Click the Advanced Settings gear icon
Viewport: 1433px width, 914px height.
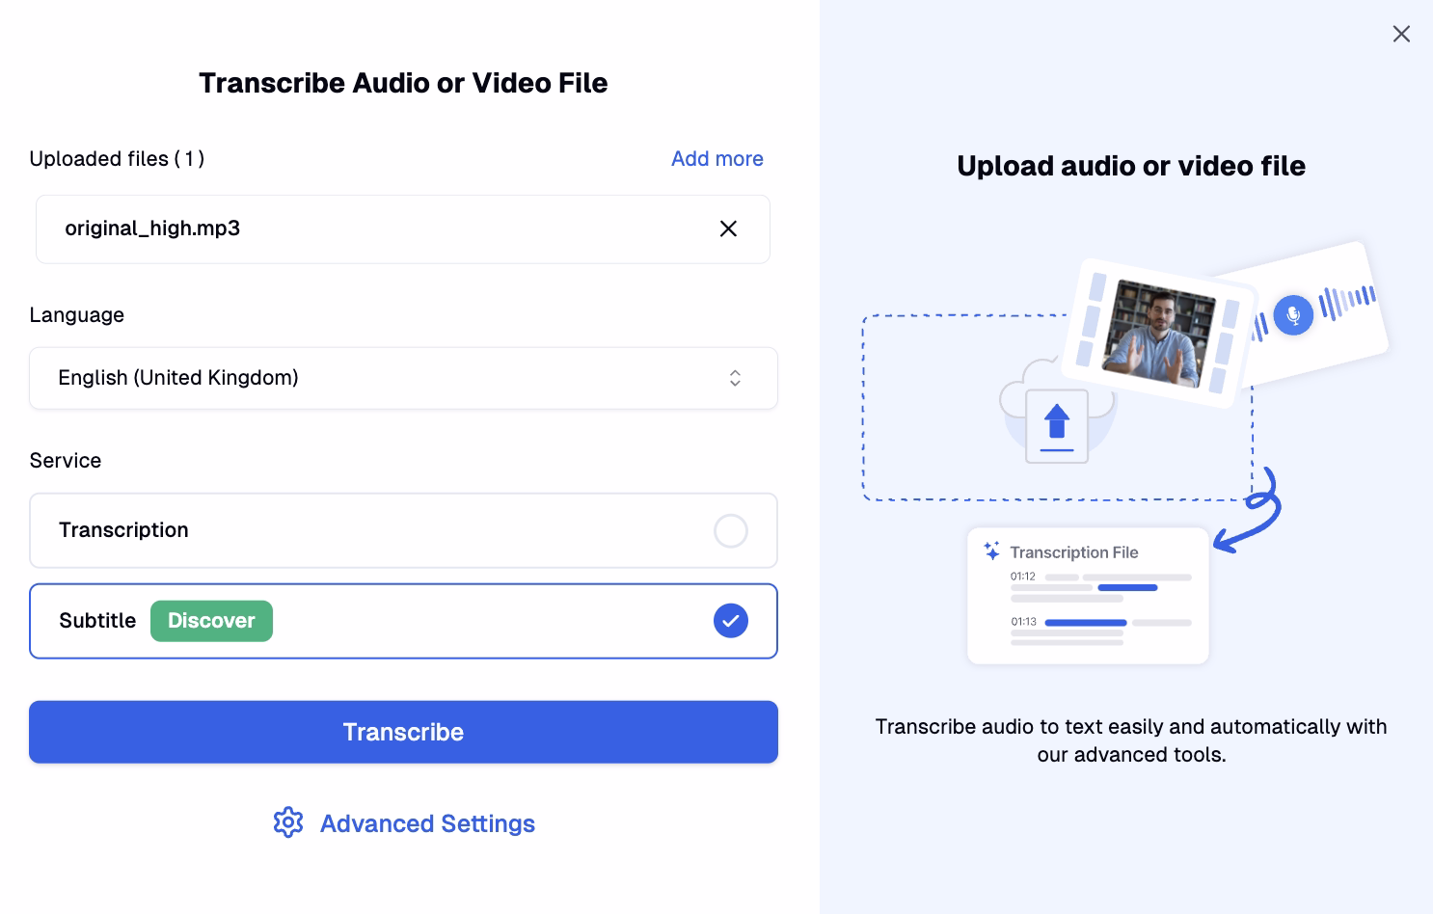[x=288, y=822]
